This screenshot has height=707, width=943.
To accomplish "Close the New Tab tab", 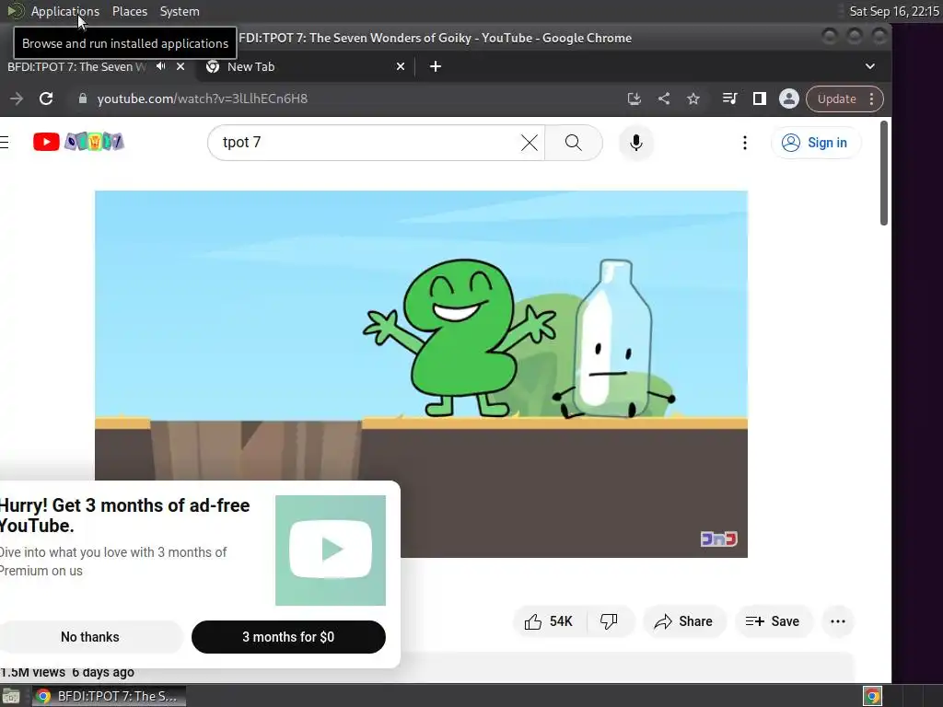I will coord(401,66).
